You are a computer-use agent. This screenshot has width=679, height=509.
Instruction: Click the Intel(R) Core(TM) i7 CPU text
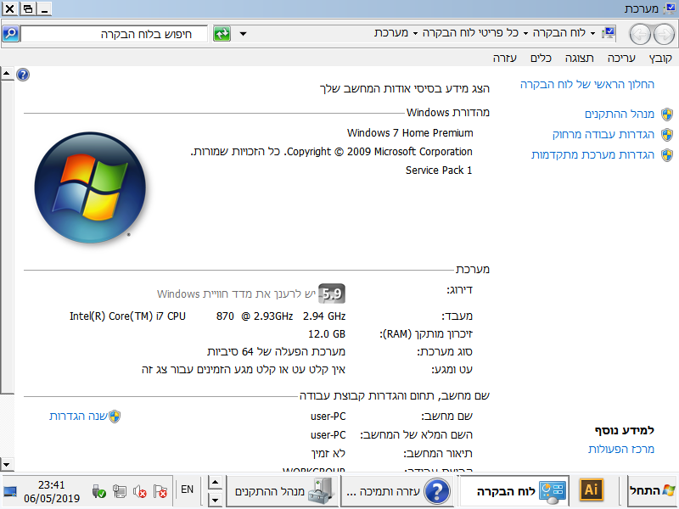tap(128, 316)
